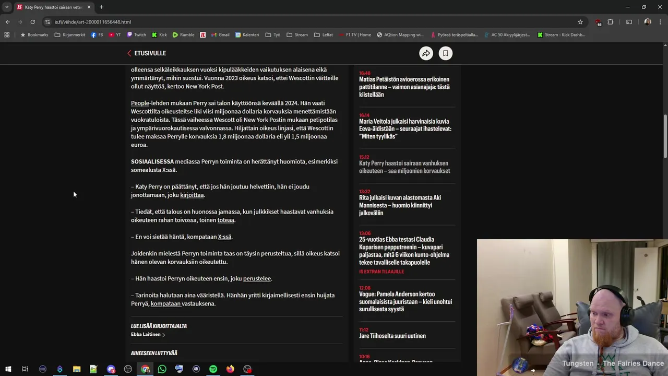Image resolution: width=668 pixels, height=376 pixels.
Task: Open the IS logo bookmark
Action: 203,35
